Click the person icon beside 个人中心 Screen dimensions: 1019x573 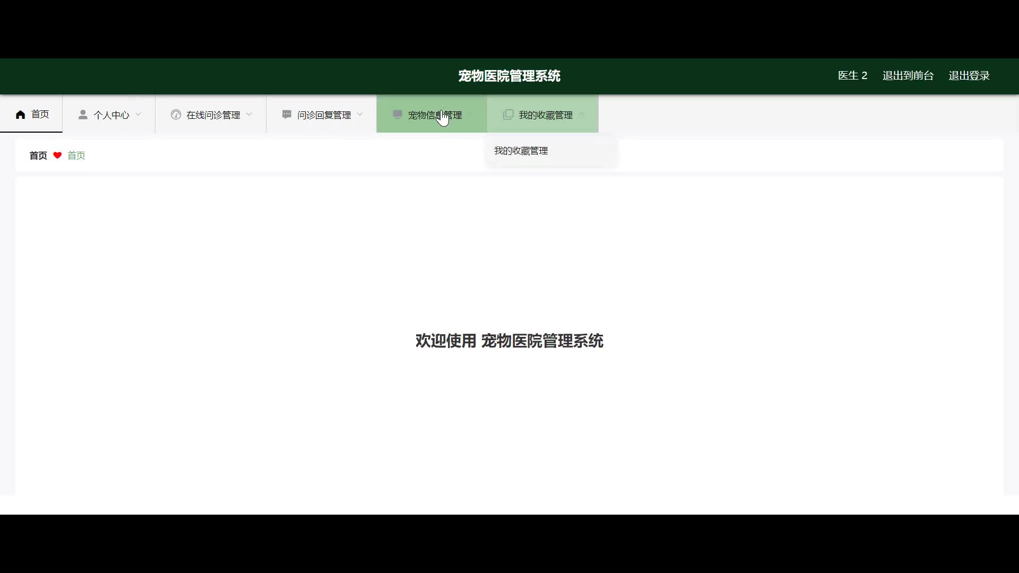(83, 115)
